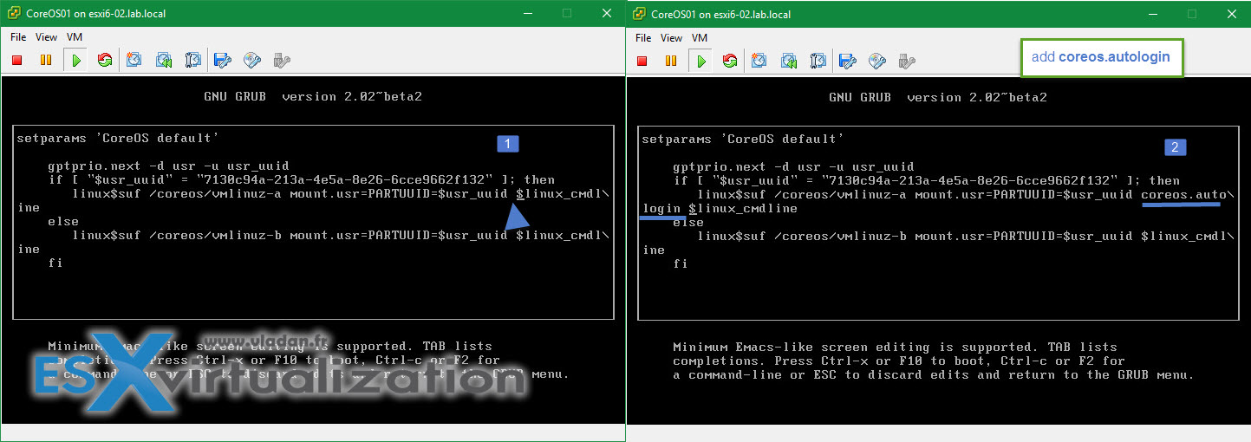Take a snapshot in left window
The height and width of the screenshot is (442, 1251).
[134, 61]
